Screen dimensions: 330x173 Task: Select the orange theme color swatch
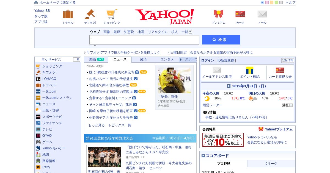272,2
